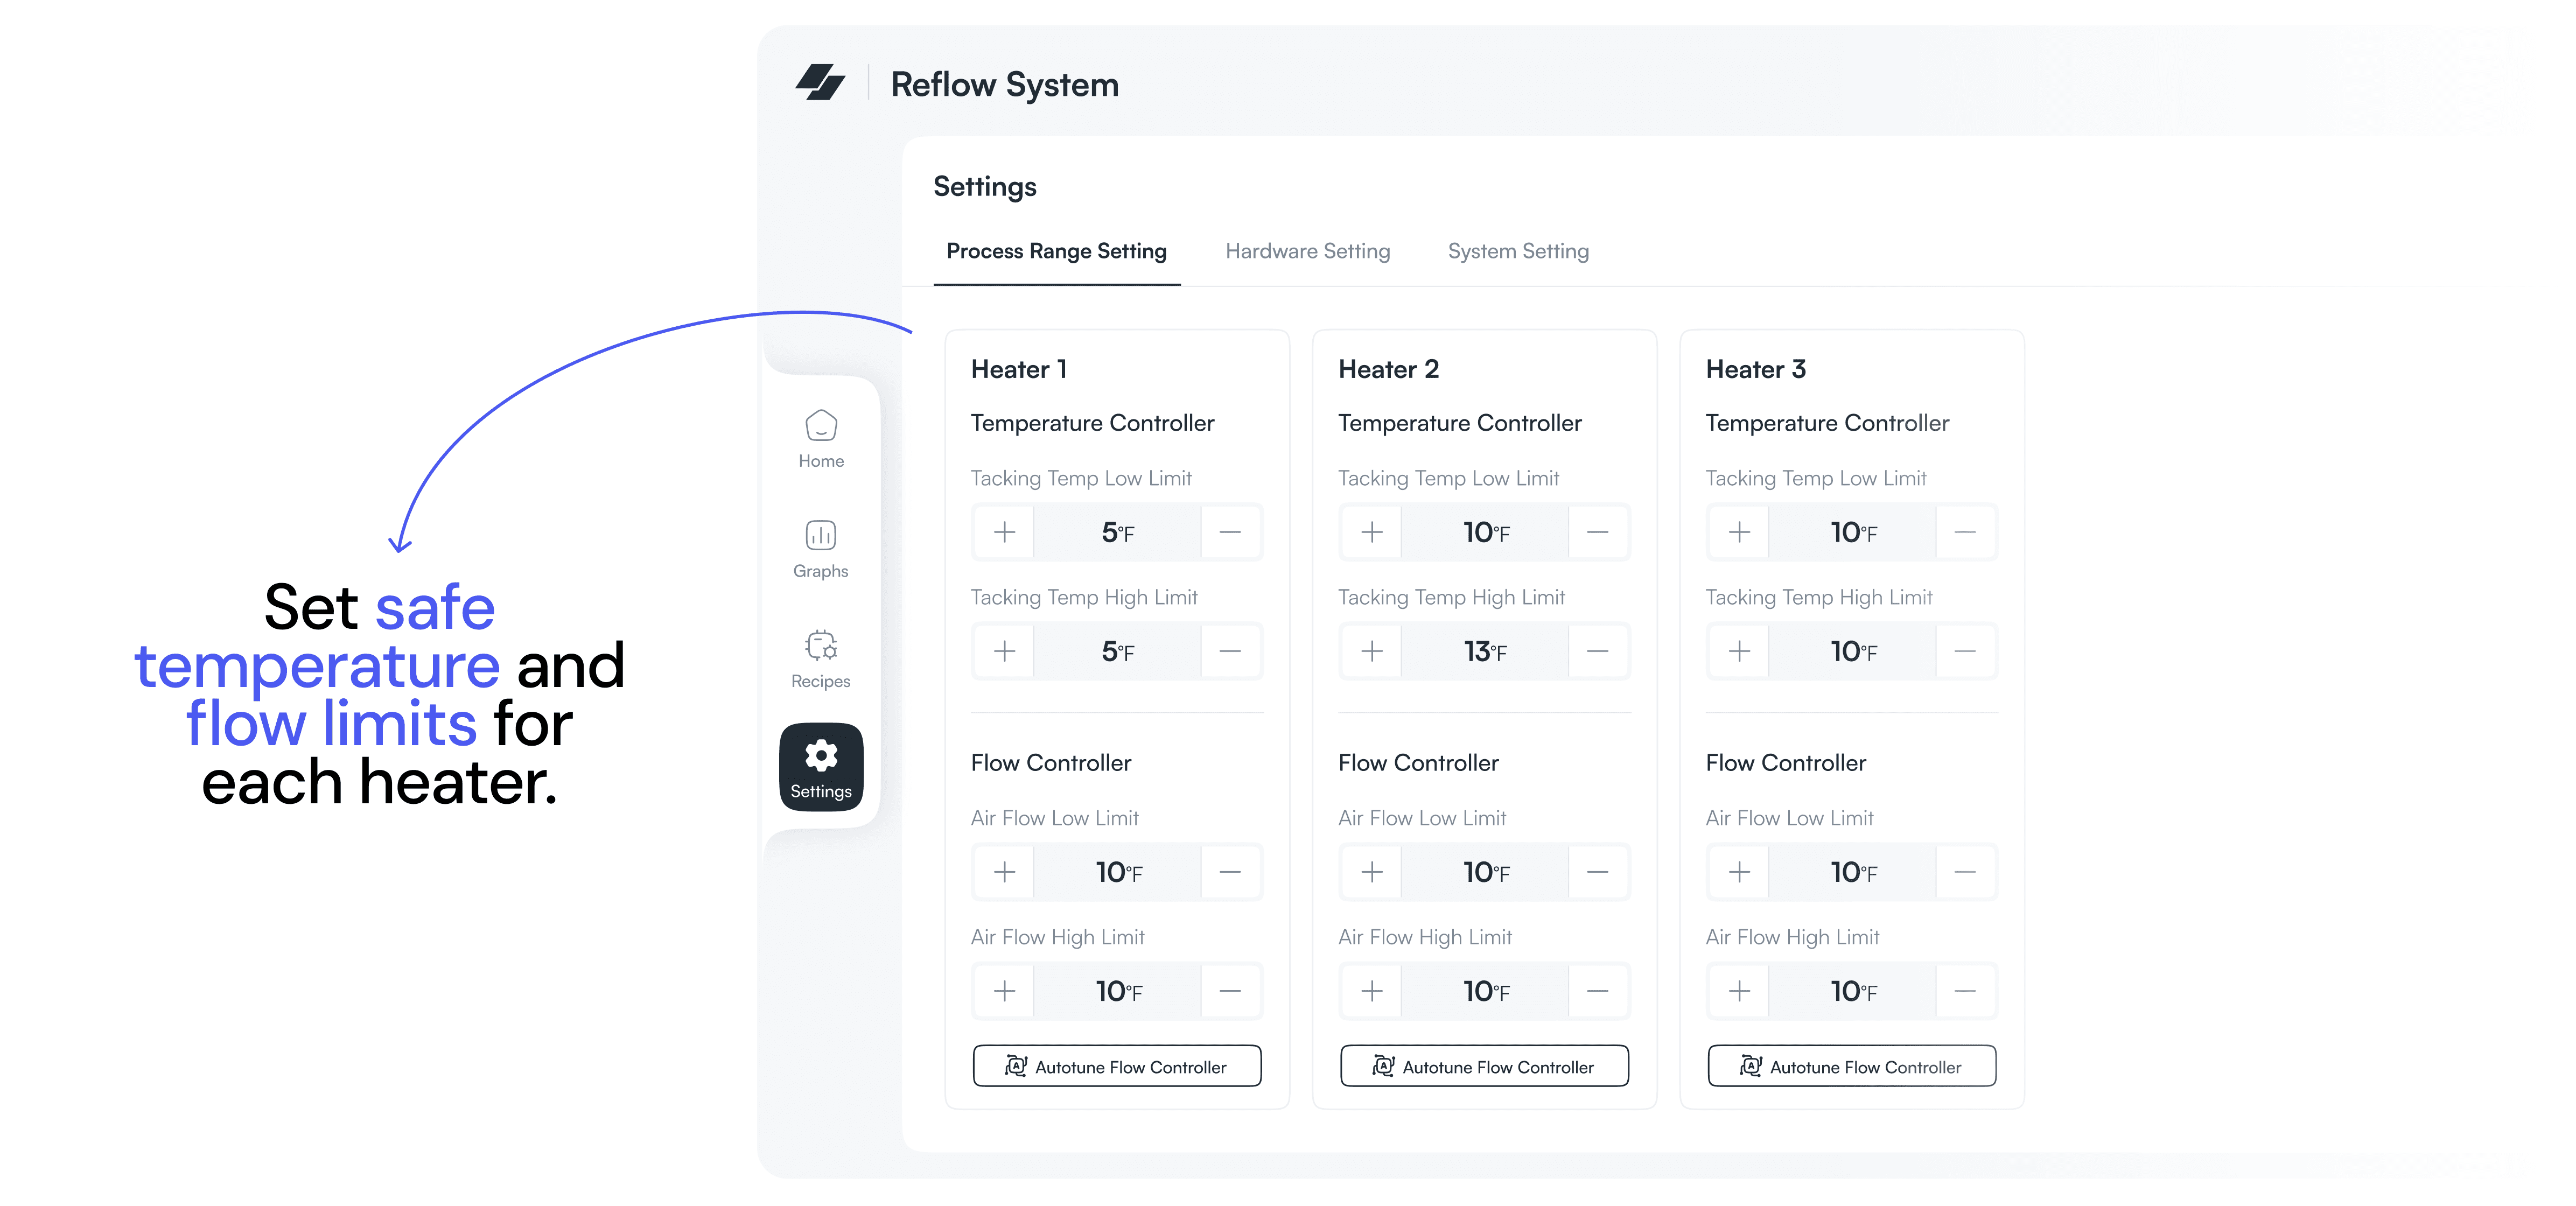Click Heater 3 Air Flow High Limit value
2576x1206 pixels.
click(1852, 991)
